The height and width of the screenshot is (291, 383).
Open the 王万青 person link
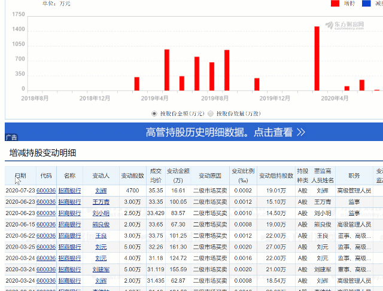point(101,202)
